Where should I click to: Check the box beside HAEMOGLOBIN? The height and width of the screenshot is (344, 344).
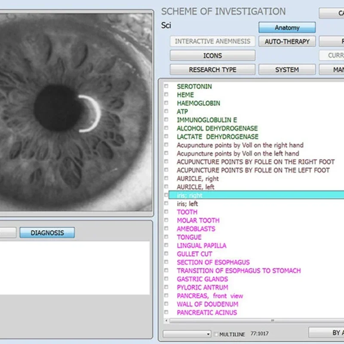pos(166,103)
